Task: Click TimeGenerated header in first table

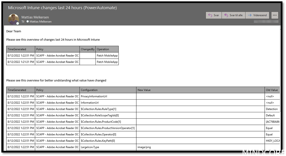Action: pyautogui.click(x=21, y=49)
